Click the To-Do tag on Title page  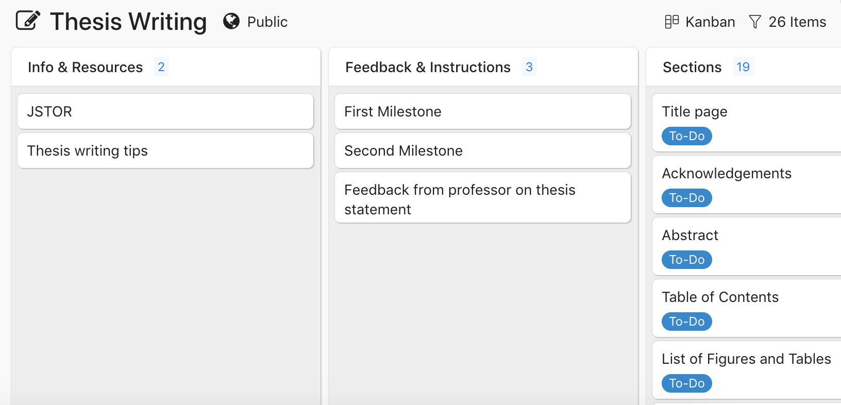click(687, 136)
